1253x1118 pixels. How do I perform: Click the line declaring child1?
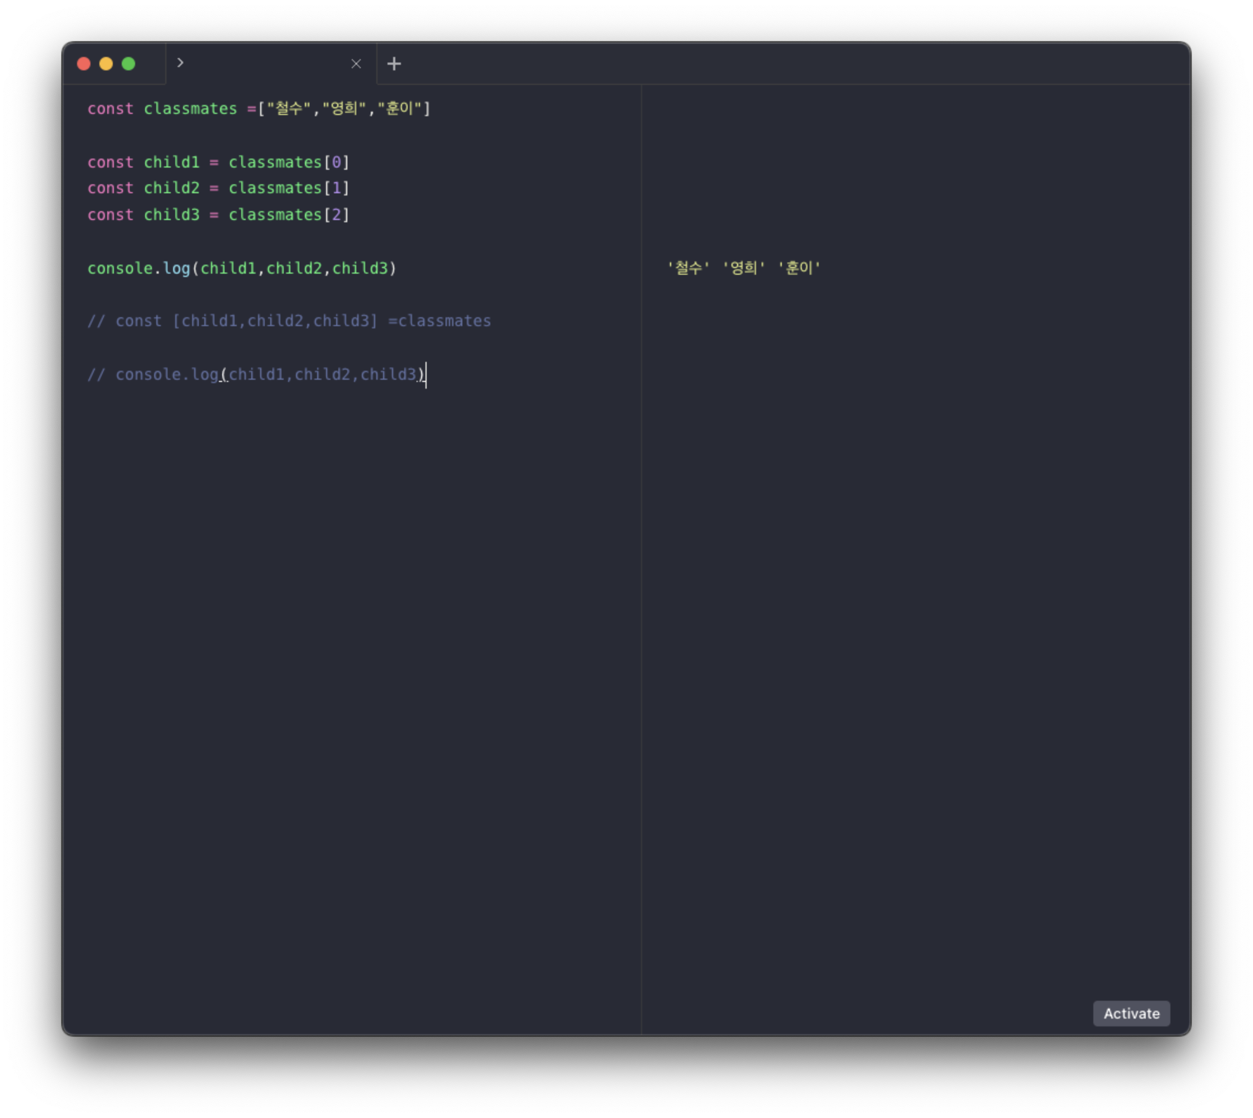(218, 163)
